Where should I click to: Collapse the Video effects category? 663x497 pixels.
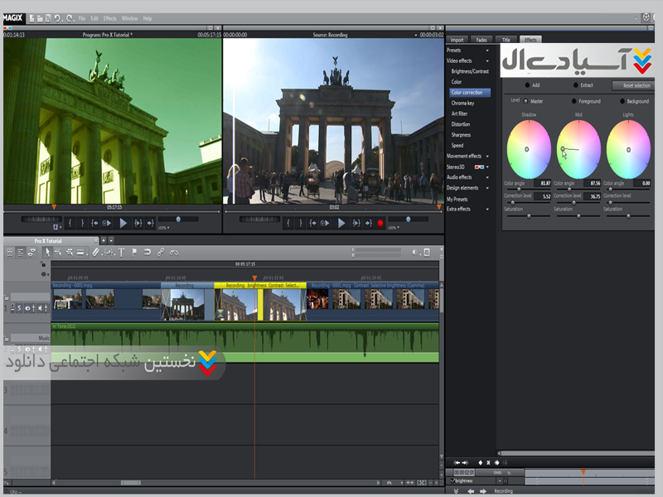point(487,60)
